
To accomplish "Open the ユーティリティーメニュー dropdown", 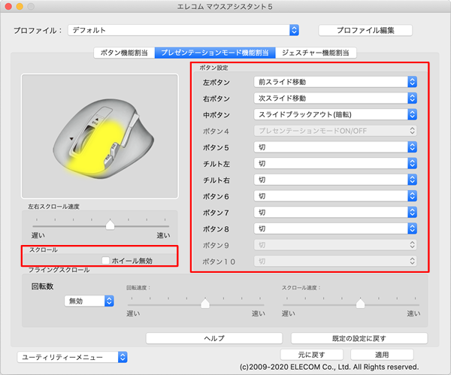I will point(72,357).
